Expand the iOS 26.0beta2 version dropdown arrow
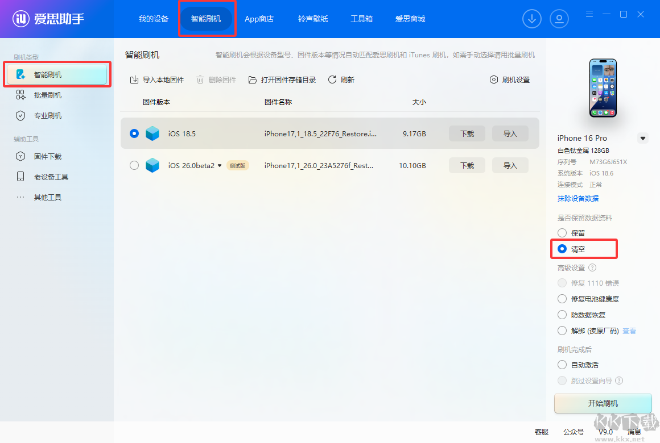660x443 pixels. 219,166
